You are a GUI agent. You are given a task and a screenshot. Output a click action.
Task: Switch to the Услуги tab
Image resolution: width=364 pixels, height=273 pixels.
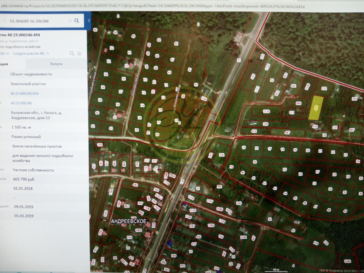tap(56, 64)
